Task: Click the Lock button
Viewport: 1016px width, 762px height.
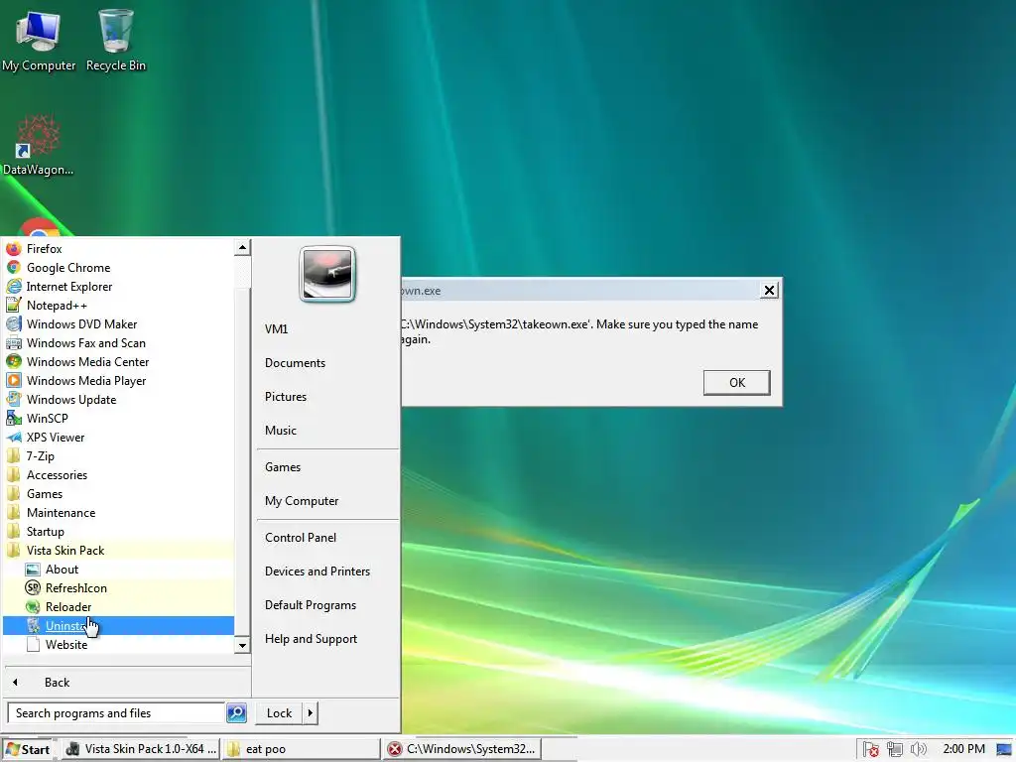Action: coord(279,712)
